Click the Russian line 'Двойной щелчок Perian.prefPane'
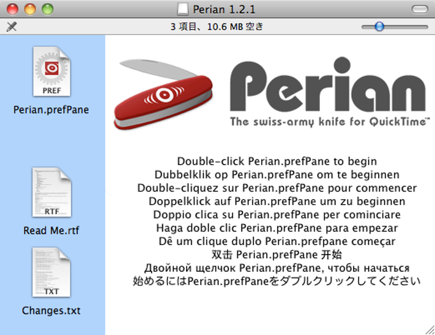Image resolution: width=435 pixels, height=335 pixels. click(277, 268)
